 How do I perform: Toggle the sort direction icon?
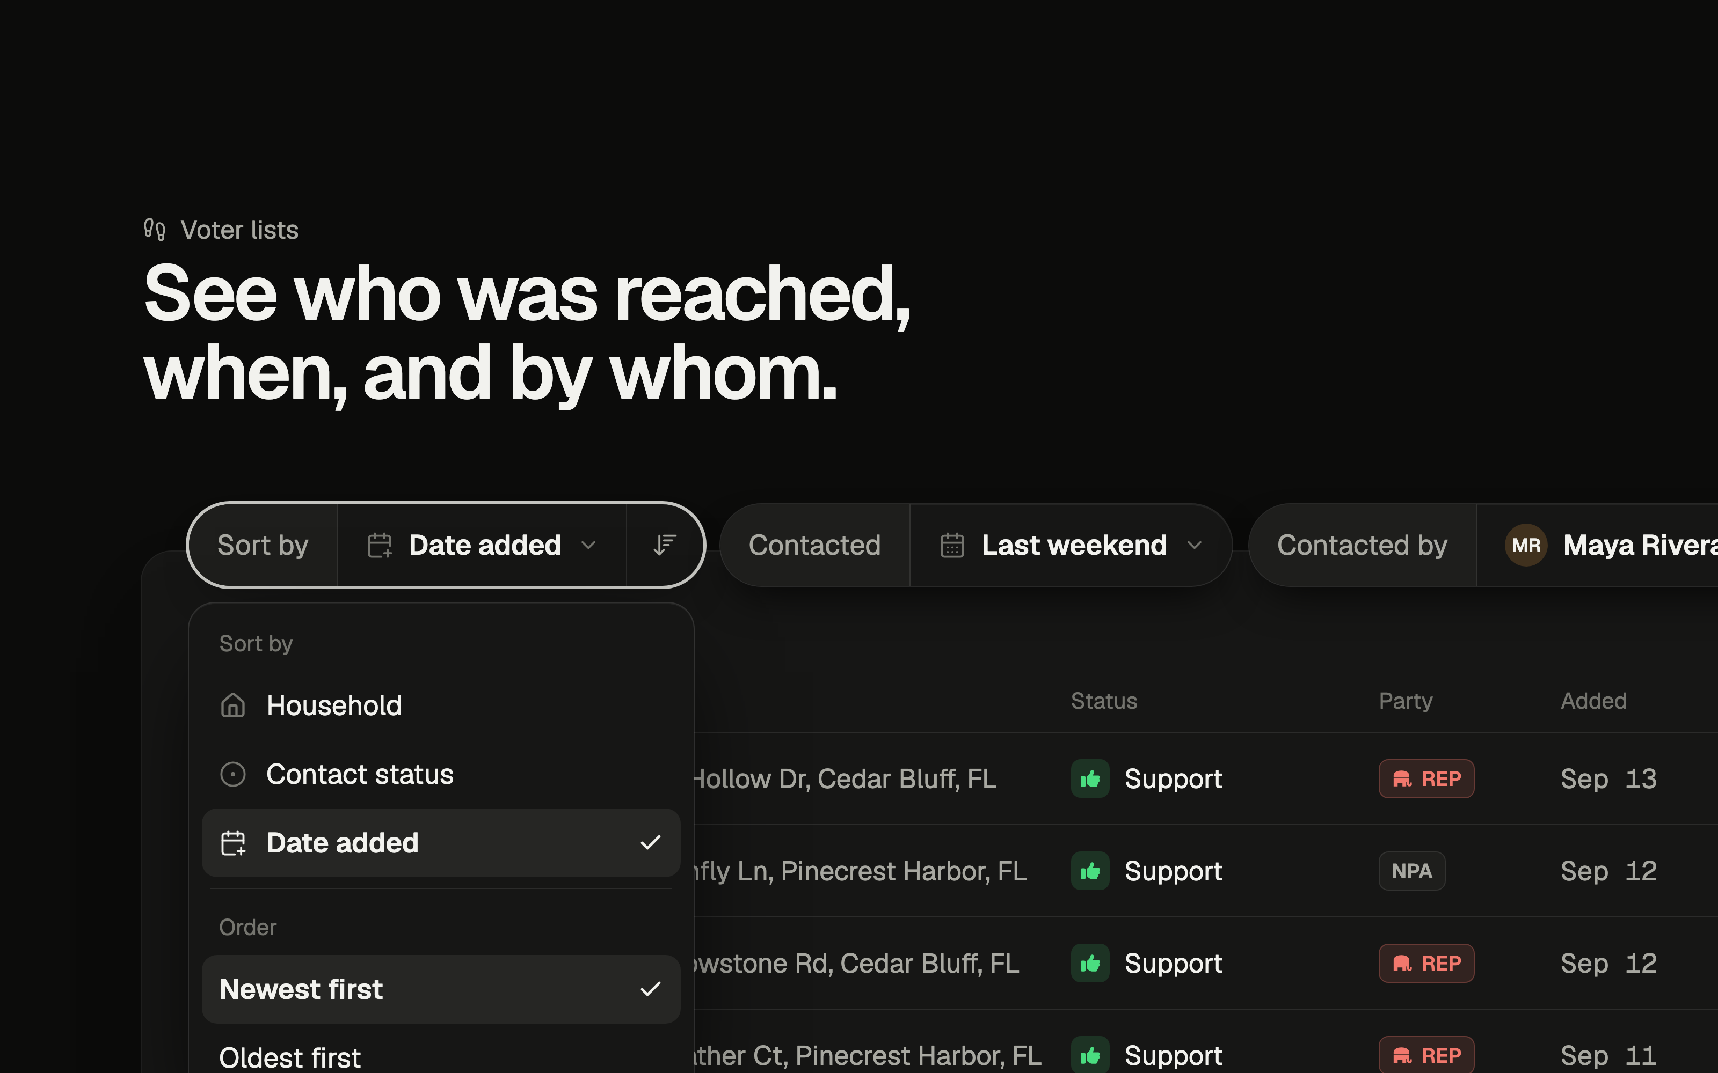click(665, 545)
